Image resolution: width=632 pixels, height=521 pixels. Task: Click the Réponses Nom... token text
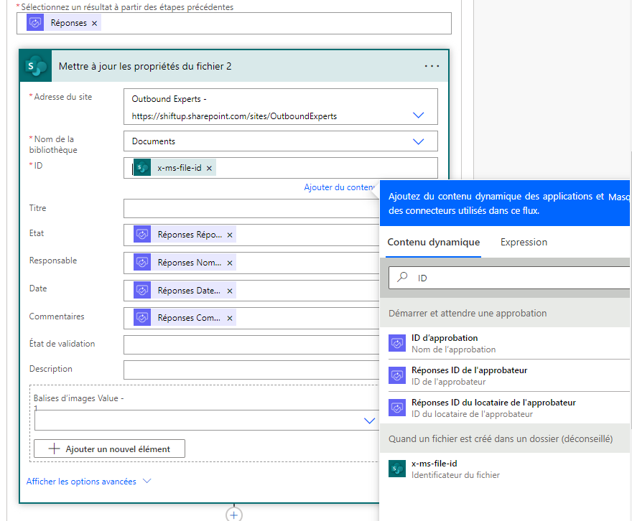[190, 263]
